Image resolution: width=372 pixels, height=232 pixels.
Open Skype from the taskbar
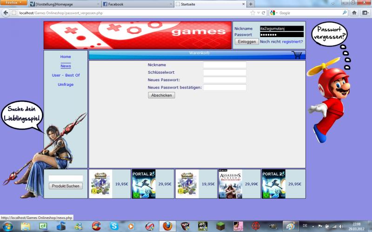coord(114,226)
